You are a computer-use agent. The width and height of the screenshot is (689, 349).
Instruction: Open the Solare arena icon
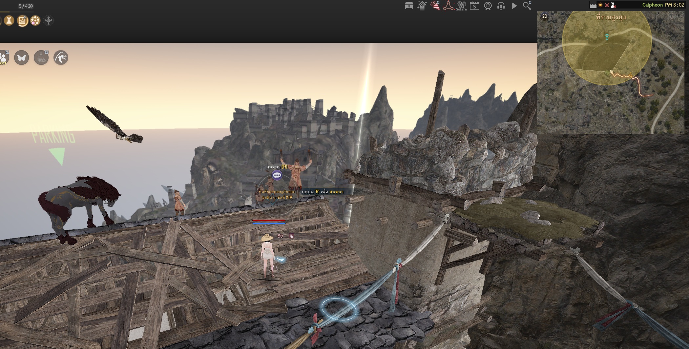(x=461, y=6)
